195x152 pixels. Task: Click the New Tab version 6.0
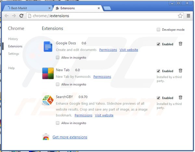point(77,70)
